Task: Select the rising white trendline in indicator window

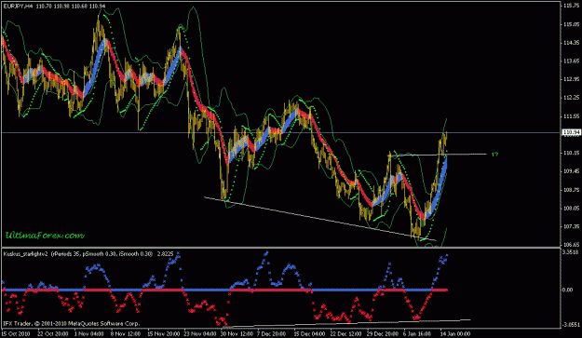Action: pyautogui.click(x=347, y=323)
